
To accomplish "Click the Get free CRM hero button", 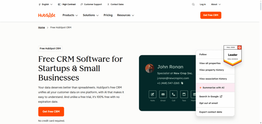I will (x=51, y=112).
